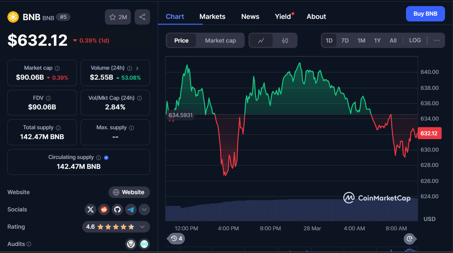Click the current price tag 632.12

click(430, 133)
